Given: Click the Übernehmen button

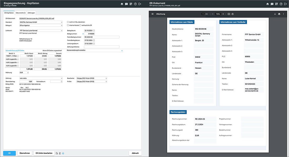Looking at the screenshot, I should coord(25,153).
